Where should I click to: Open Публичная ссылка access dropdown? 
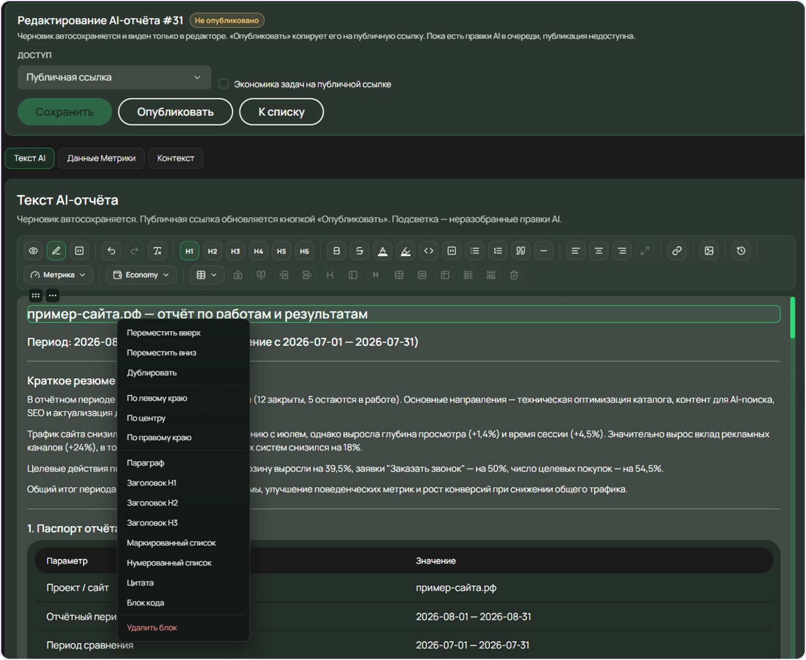pos(114,77)
